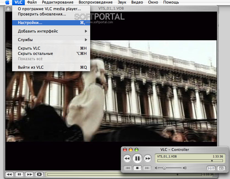Choose Скрыть остальные menu entry
This screenshot has height=179, width=230.
point(51,54)
